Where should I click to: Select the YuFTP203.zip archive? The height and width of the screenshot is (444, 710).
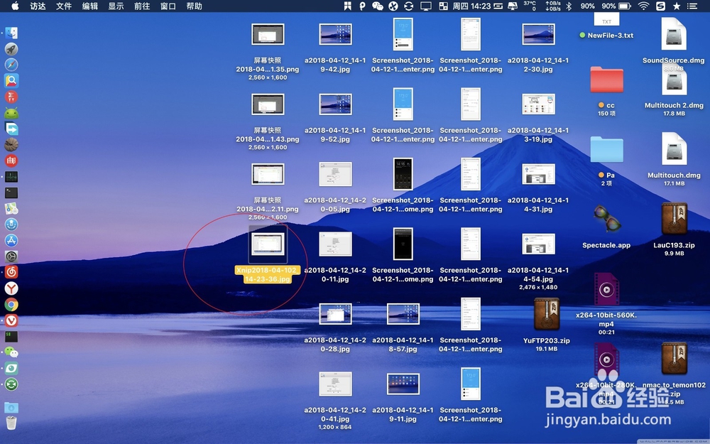coord(547,314)
